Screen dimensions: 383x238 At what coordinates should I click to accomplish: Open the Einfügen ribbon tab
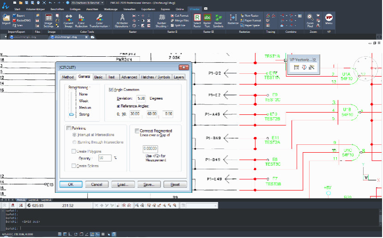[x=75, y=9]
